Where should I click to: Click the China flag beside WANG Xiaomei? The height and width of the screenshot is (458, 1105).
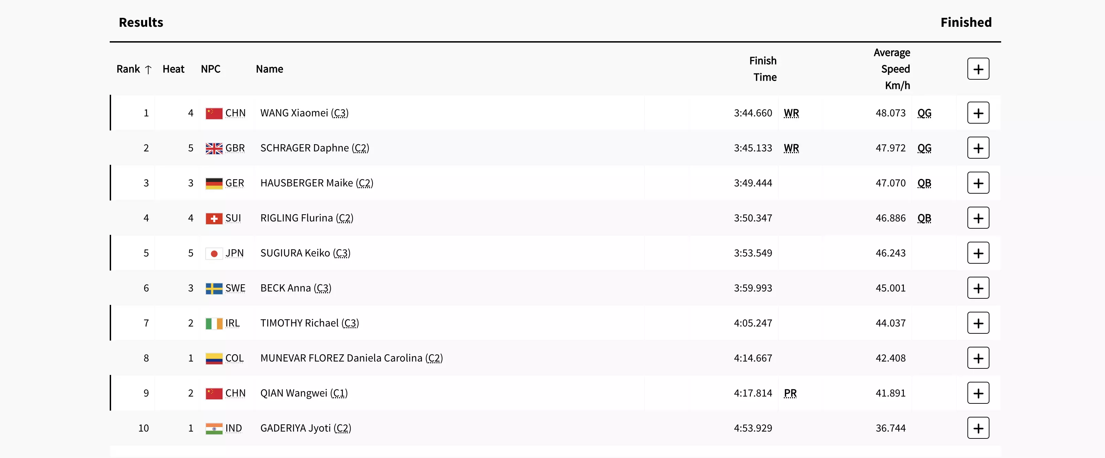pos(214,113)
